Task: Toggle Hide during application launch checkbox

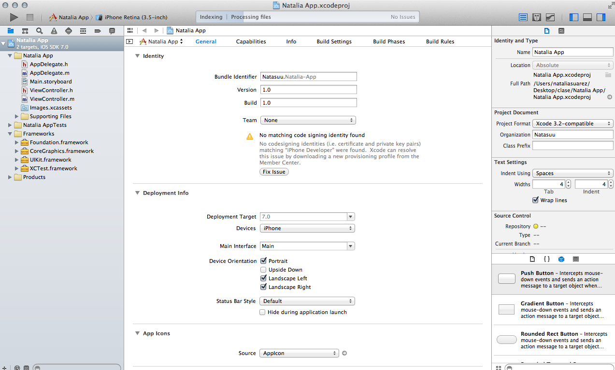Action: [x=263, y=312]
